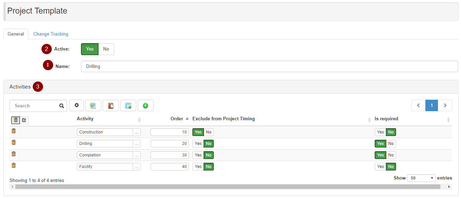
Task: Open the Completion activity lookup ellipsis
Action: (137, 155)
